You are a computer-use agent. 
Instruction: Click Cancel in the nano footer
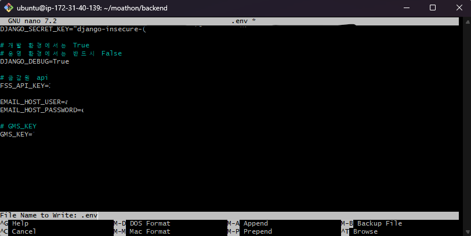coord(24,231)
